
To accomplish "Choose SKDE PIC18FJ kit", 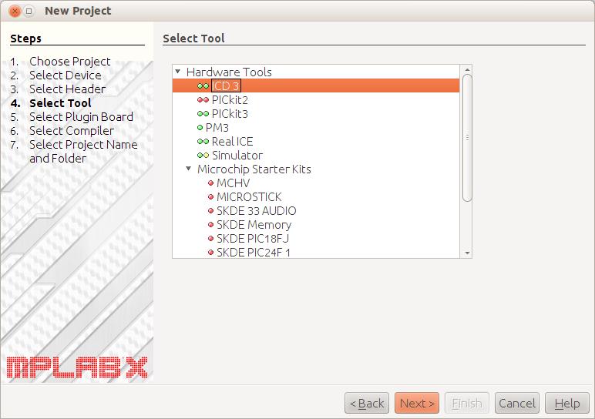I will click(x=253, y=239).
